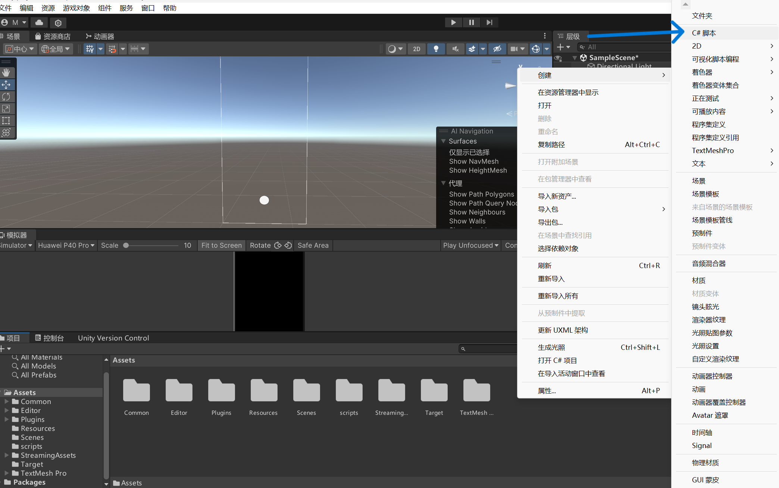The width and height of the screenshot is (779, 488).
Task: Toggle the scene Gizmos icon
Action: point(536,49)
